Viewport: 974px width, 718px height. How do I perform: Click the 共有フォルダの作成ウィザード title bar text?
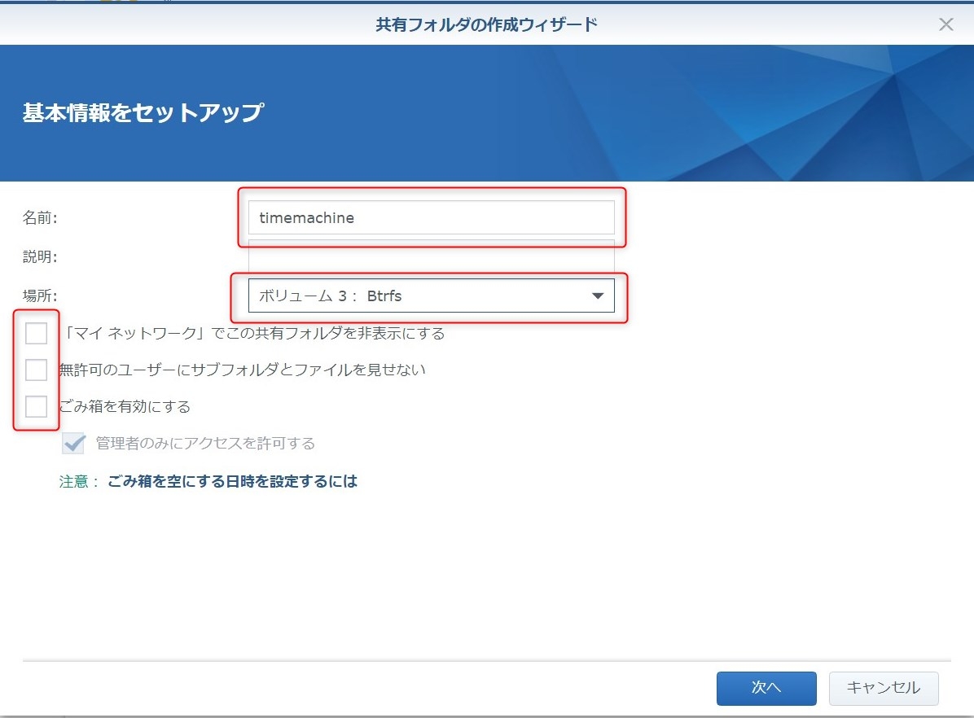(486, 24)
